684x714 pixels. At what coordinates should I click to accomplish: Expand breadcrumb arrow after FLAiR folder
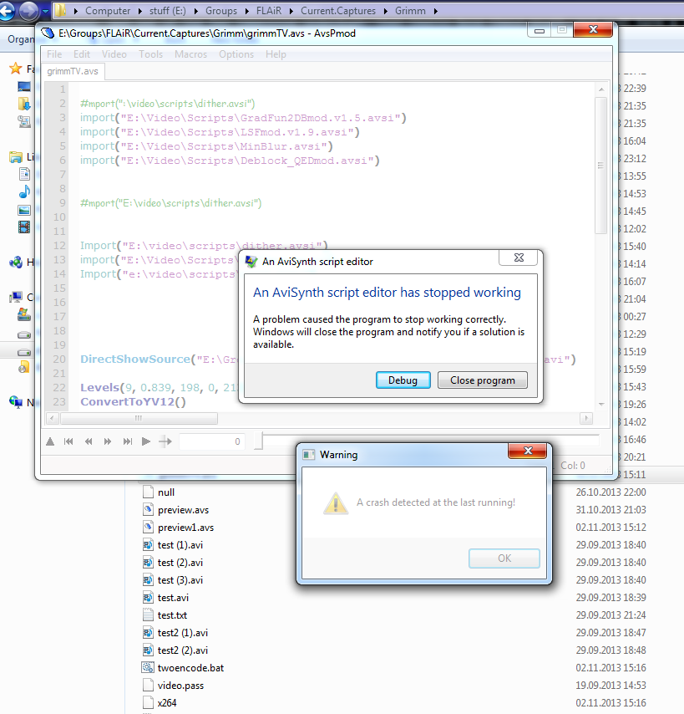click(292, 12)
